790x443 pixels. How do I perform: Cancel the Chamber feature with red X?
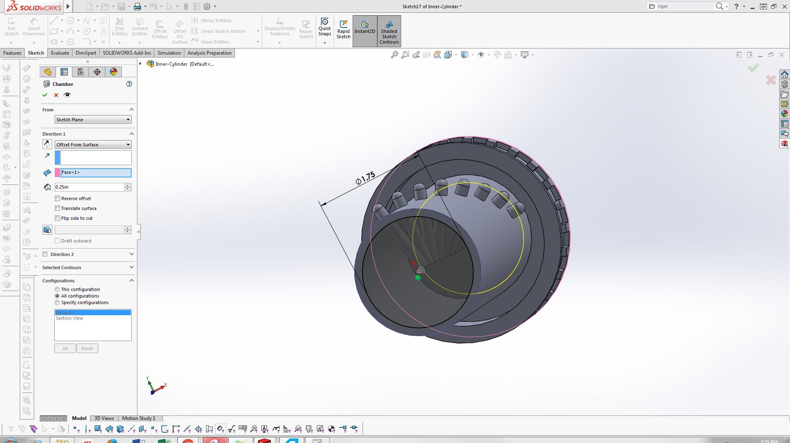(56, 95)
